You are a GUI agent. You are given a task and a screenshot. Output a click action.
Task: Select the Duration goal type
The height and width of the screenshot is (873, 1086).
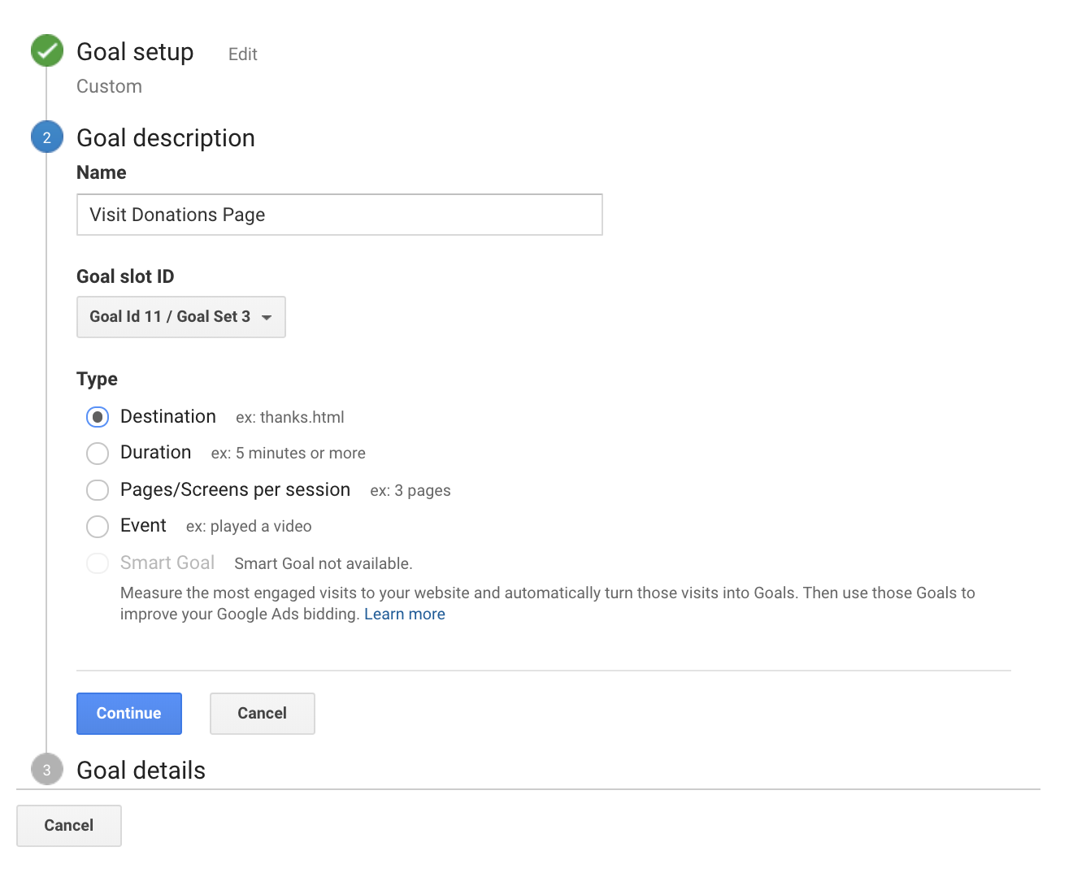[98, 453]
